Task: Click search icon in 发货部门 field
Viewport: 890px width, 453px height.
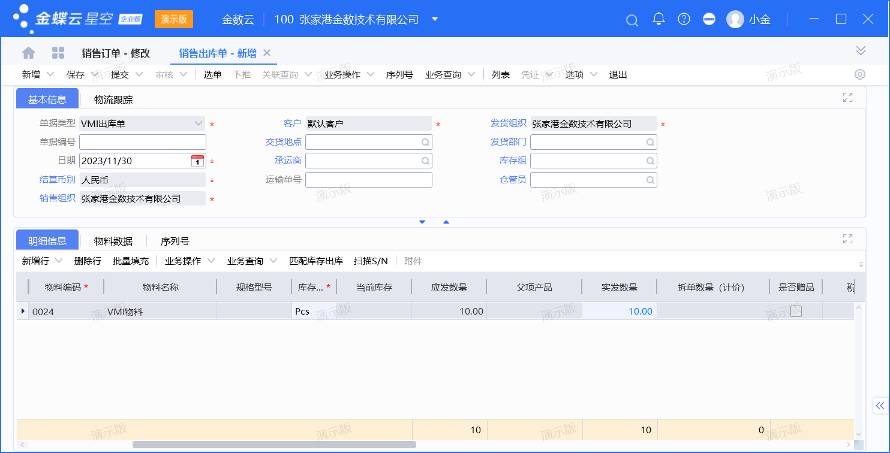Action: click(x=650, y=142)
